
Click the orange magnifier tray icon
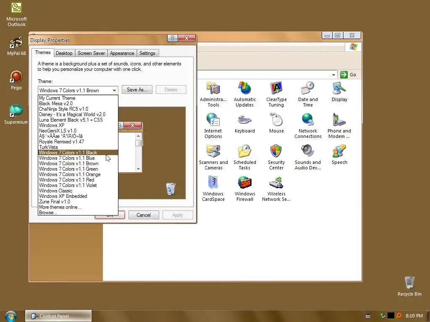399,316
